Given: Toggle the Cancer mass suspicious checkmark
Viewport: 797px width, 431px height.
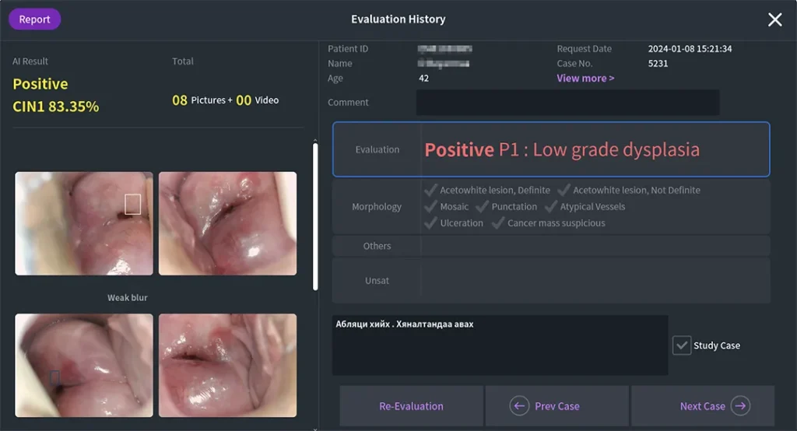Looking at the screenshot, I should coord(498,223).
